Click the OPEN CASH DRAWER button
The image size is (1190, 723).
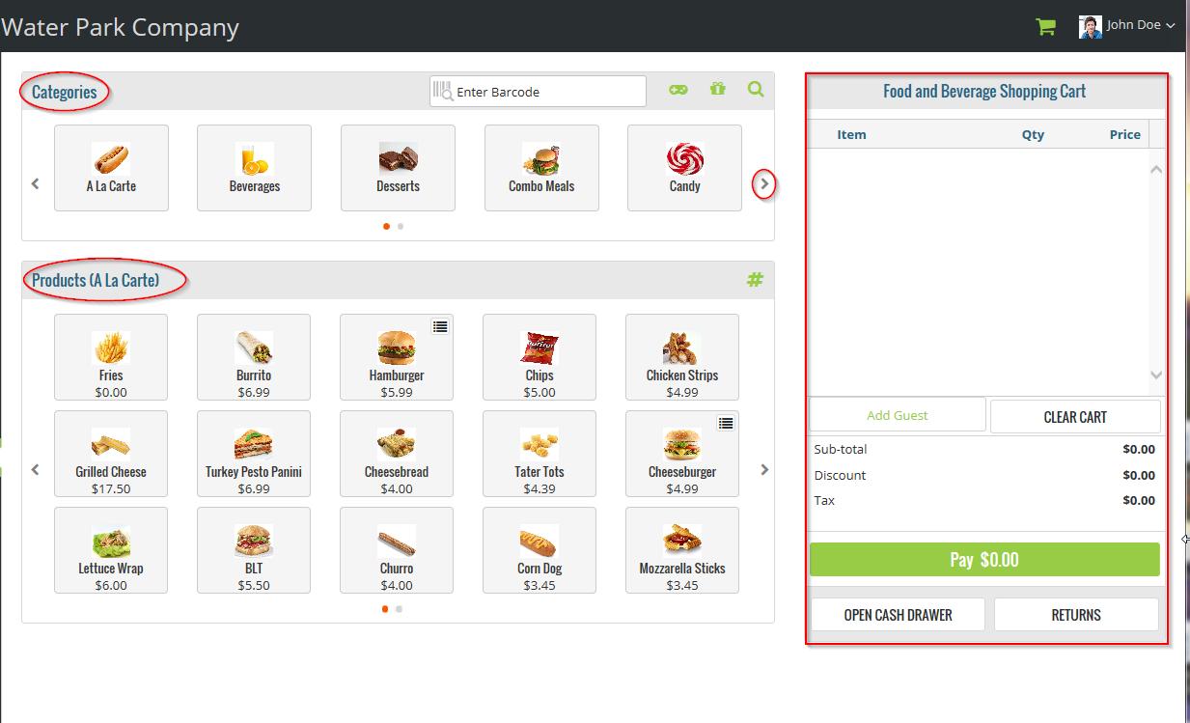click(898, 615)
